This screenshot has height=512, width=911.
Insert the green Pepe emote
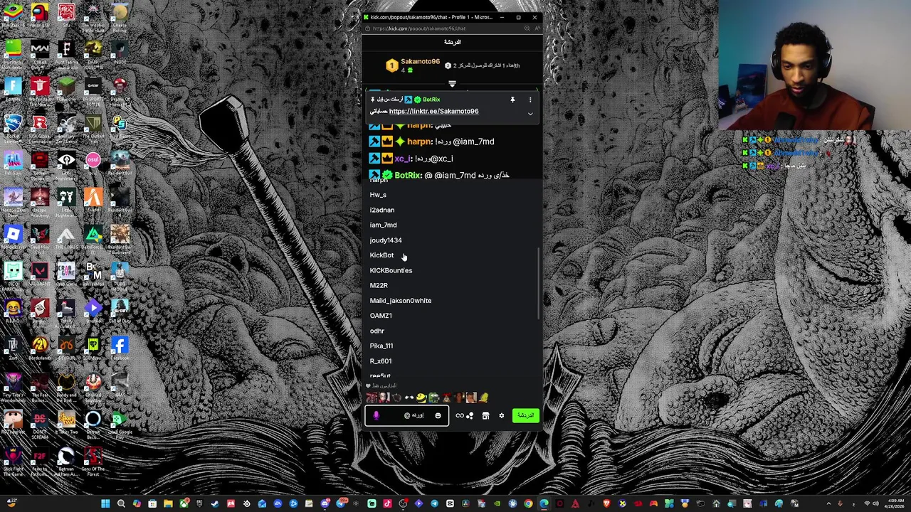tap(433, 398)
